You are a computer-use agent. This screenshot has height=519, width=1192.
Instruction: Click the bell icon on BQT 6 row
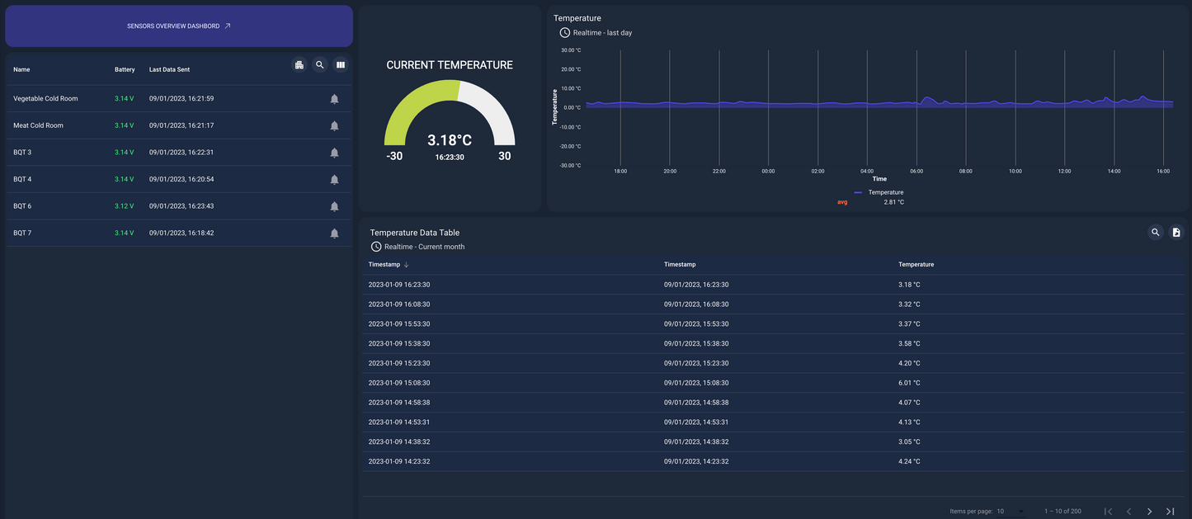(334, 206)
